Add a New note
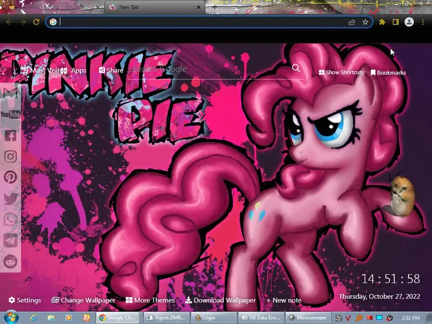 click(284, 300)
